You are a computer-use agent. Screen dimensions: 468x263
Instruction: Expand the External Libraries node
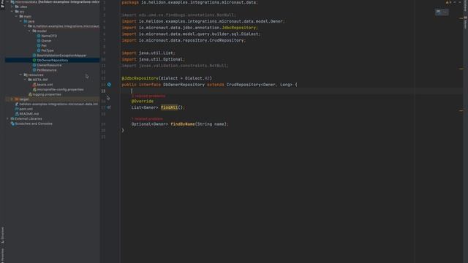pos(8,118)
